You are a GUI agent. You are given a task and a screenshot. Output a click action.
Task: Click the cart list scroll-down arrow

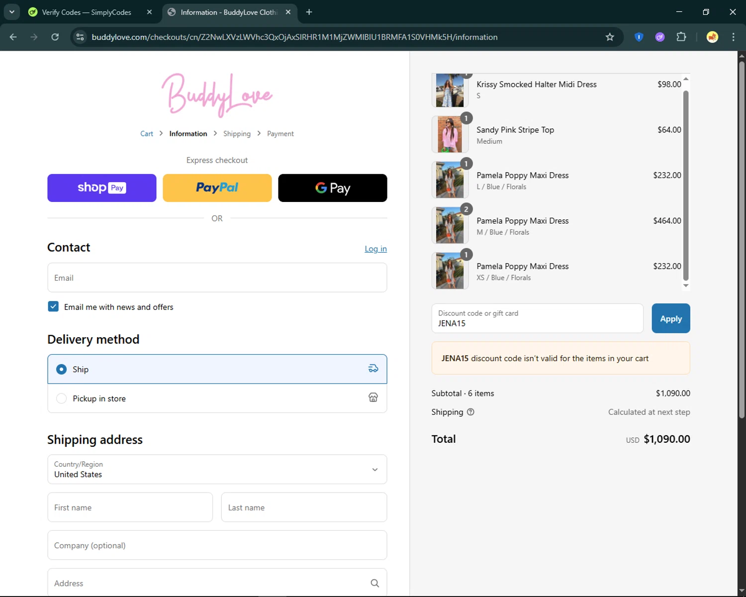pos(686,286)
